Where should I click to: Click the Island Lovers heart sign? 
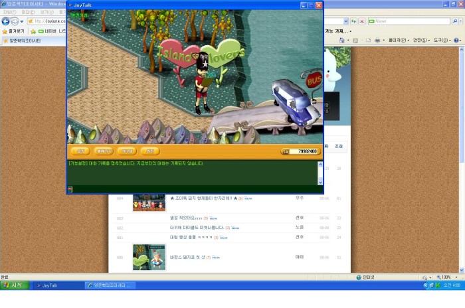pos(199,55)
